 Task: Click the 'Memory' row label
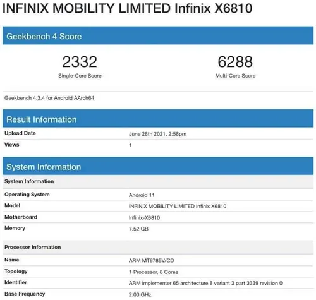(x=15, y=228)
